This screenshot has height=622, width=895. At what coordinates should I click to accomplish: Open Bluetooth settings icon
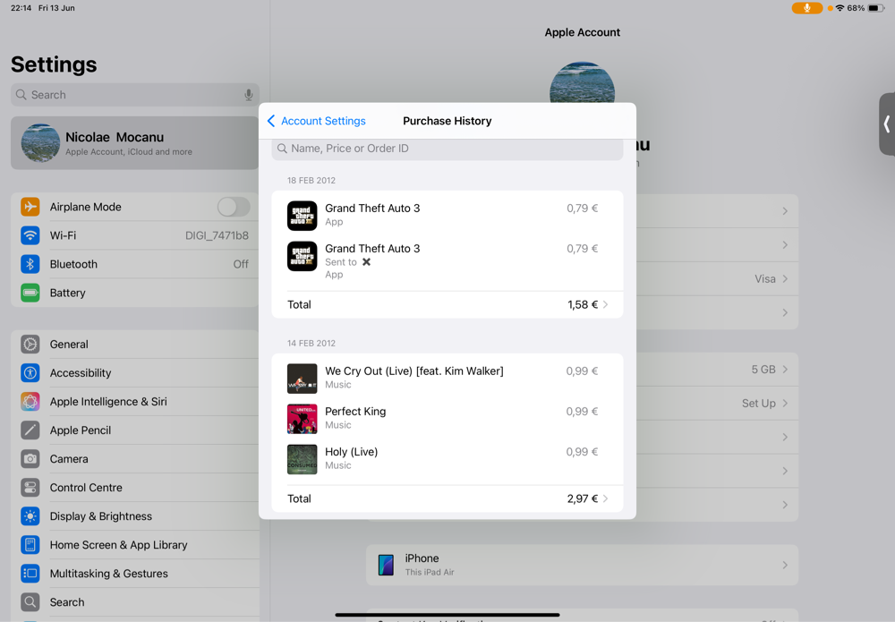[x=30, y=264]
